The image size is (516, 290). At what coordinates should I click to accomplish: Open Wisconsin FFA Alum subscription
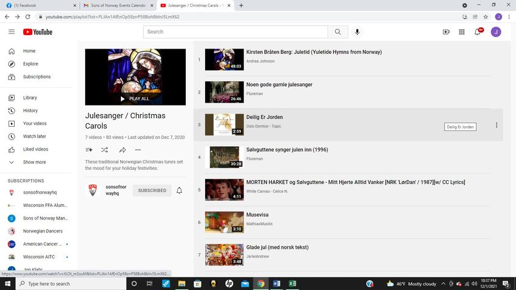point(36,205)
